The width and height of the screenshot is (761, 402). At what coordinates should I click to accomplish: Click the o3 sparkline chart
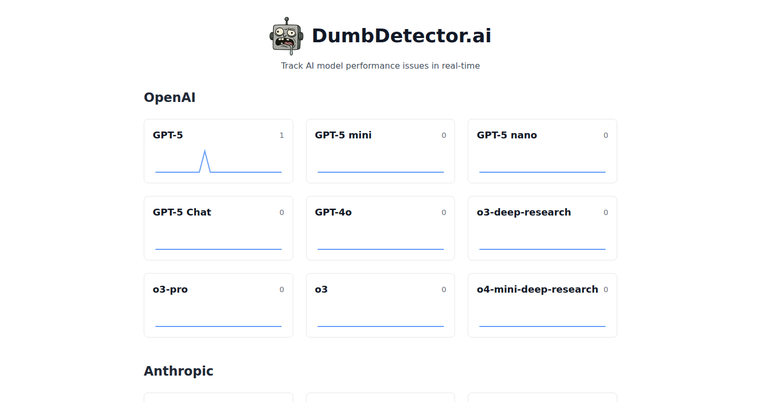tap(380, 326)
